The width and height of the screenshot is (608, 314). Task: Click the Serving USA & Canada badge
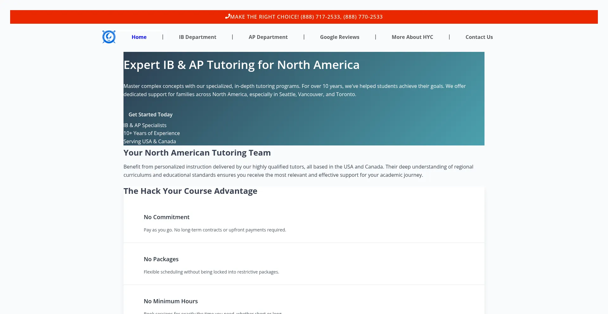[x=150, y=141]
